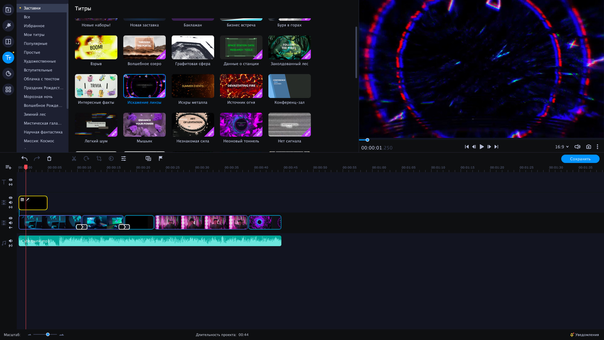Click the split clip scissors icon

[x=74, y=159]
